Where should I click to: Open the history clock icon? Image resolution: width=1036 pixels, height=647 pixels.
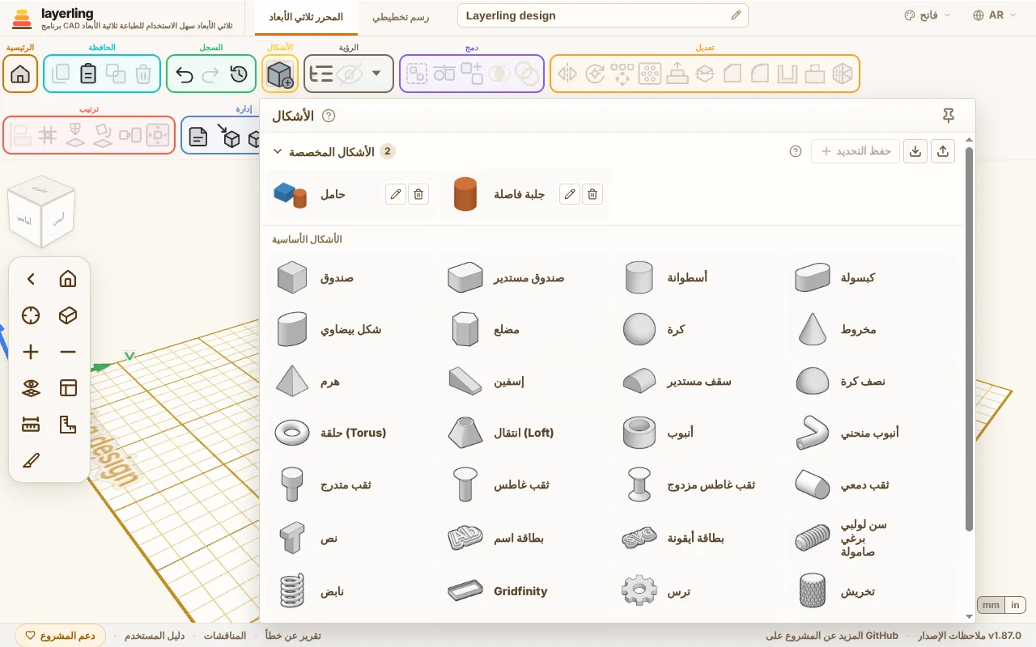click(238, 74)
